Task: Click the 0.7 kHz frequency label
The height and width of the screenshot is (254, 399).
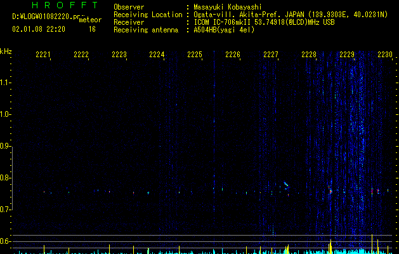Action: click(5, 210)
